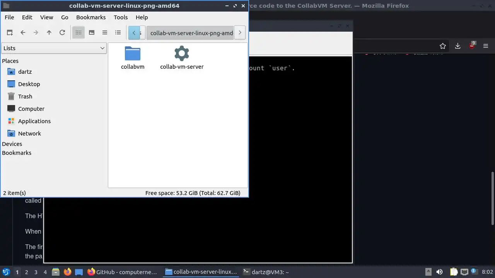Click the Bookmarks heading in sidebar
The width and height of the screenshot is (495, 278).
(x=17, y=153)
